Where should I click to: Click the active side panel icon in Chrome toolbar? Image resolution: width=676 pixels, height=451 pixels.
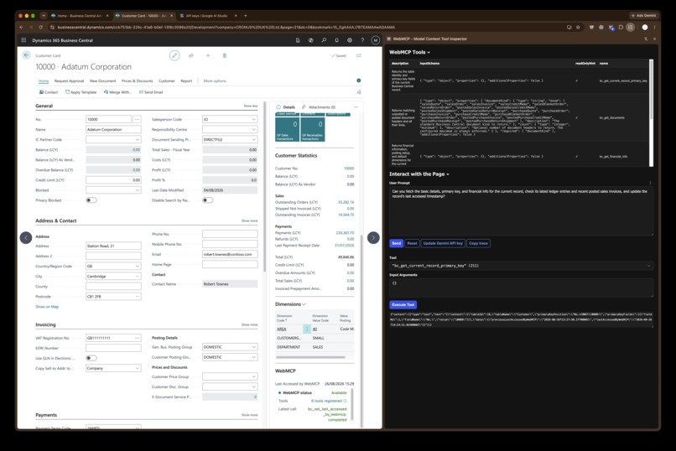pos(631,27)
